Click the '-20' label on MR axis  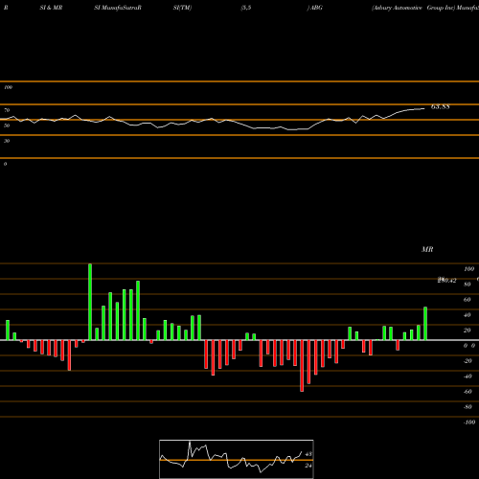(468, 361)
